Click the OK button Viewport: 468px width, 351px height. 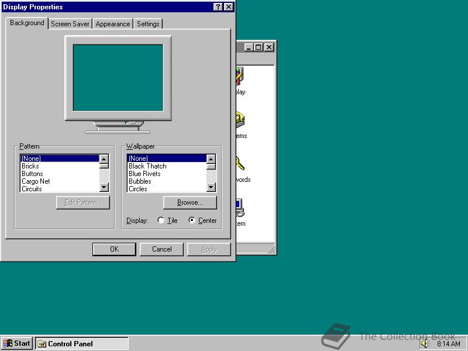click(114, 249)
